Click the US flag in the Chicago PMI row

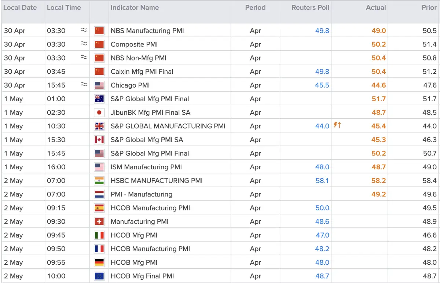click(99, 85)
